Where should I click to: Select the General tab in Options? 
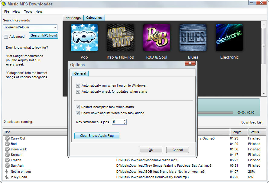point(80,73)
